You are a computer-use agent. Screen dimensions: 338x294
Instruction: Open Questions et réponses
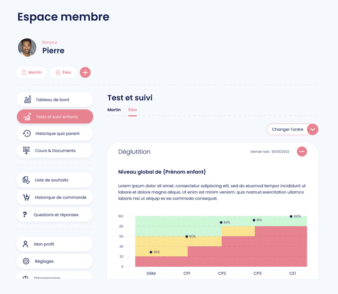tap(55, 215)
